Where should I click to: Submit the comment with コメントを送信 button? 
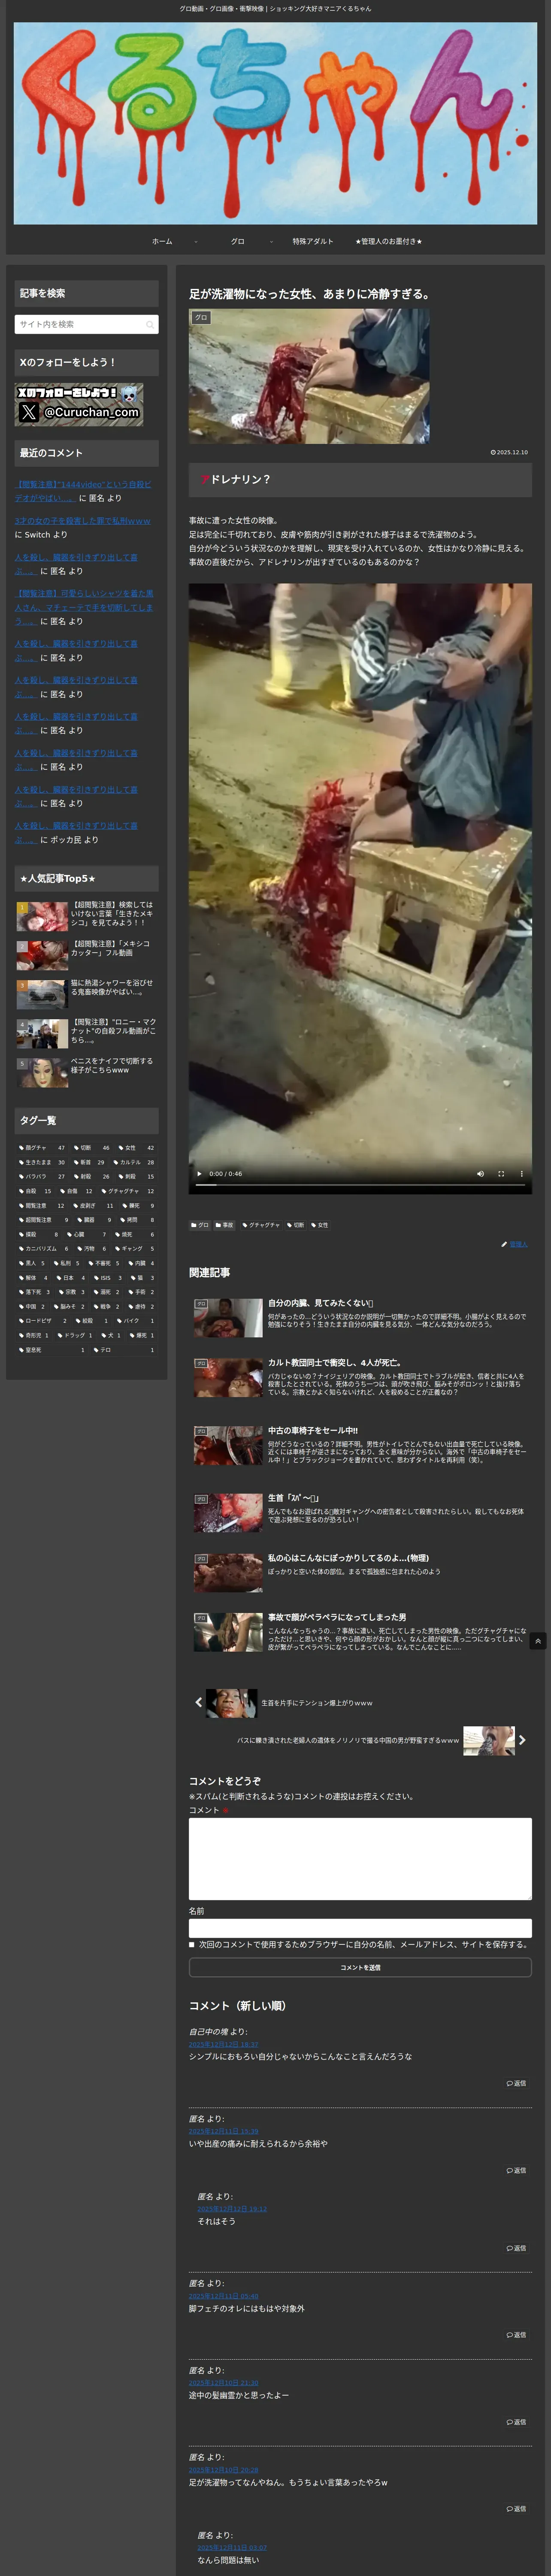pyautogui.click(x=360, y=1967)
